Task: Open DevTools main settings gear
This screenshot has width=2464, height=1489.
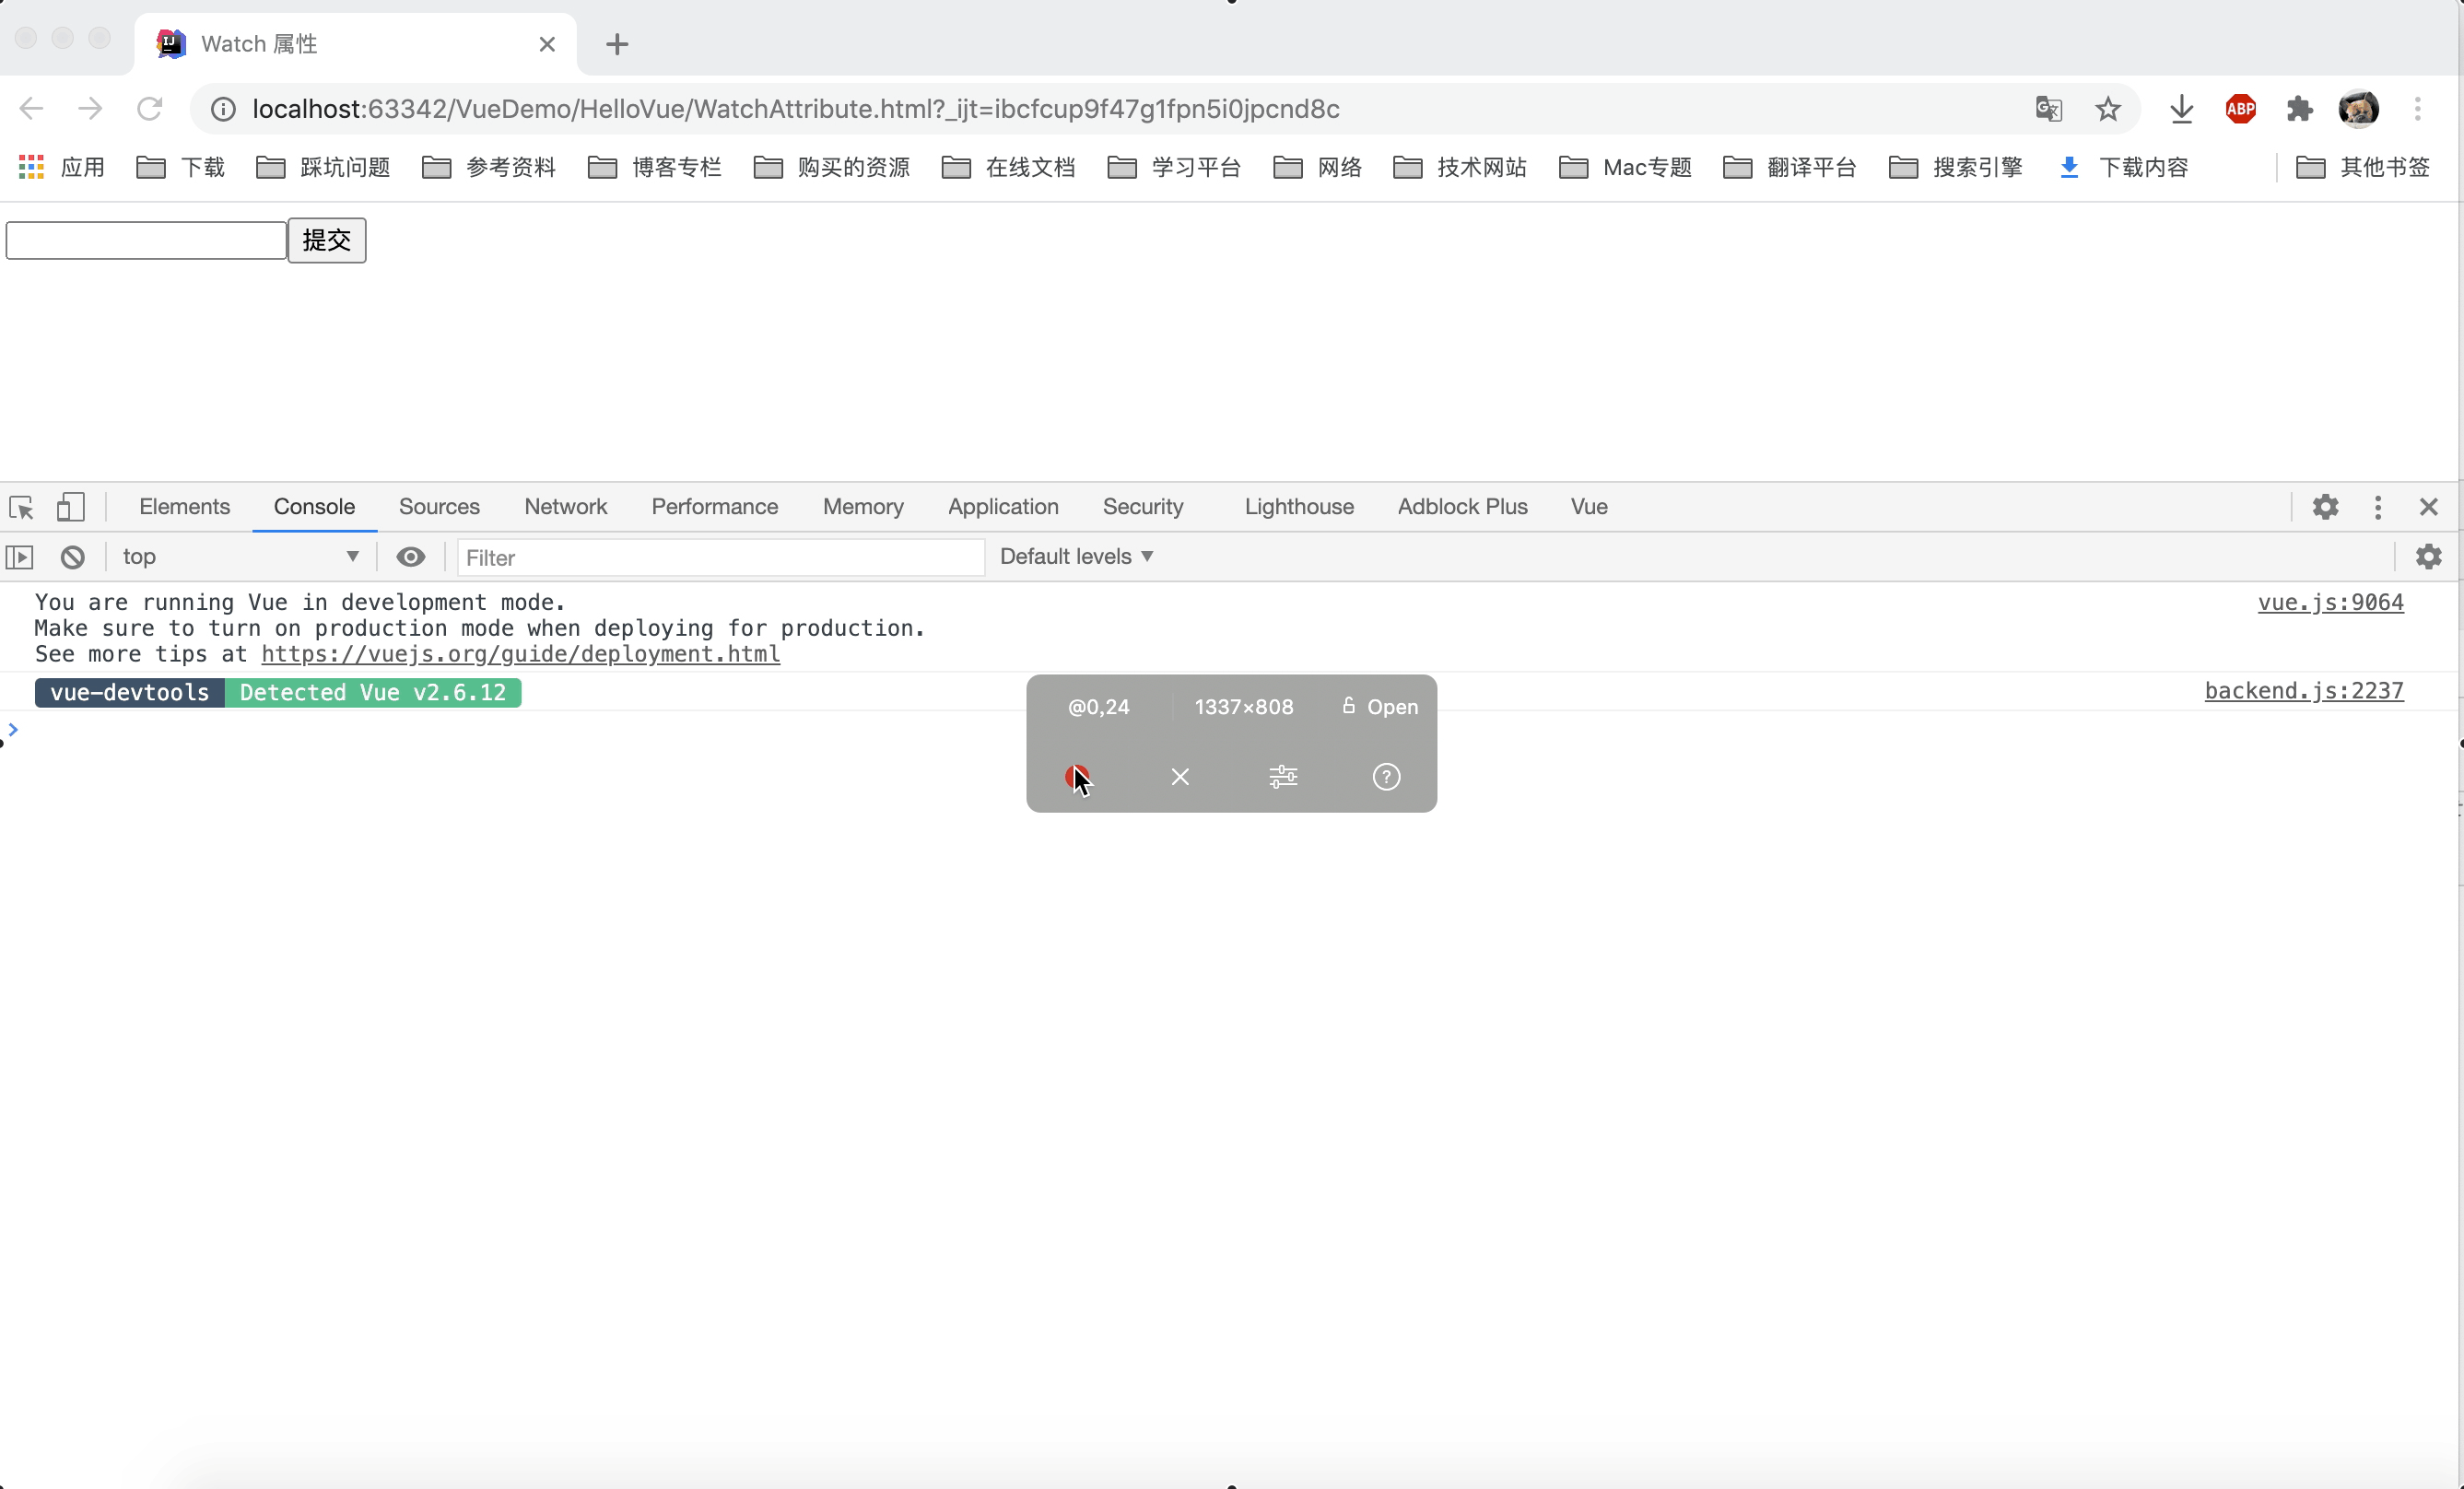Action: 2325,507
